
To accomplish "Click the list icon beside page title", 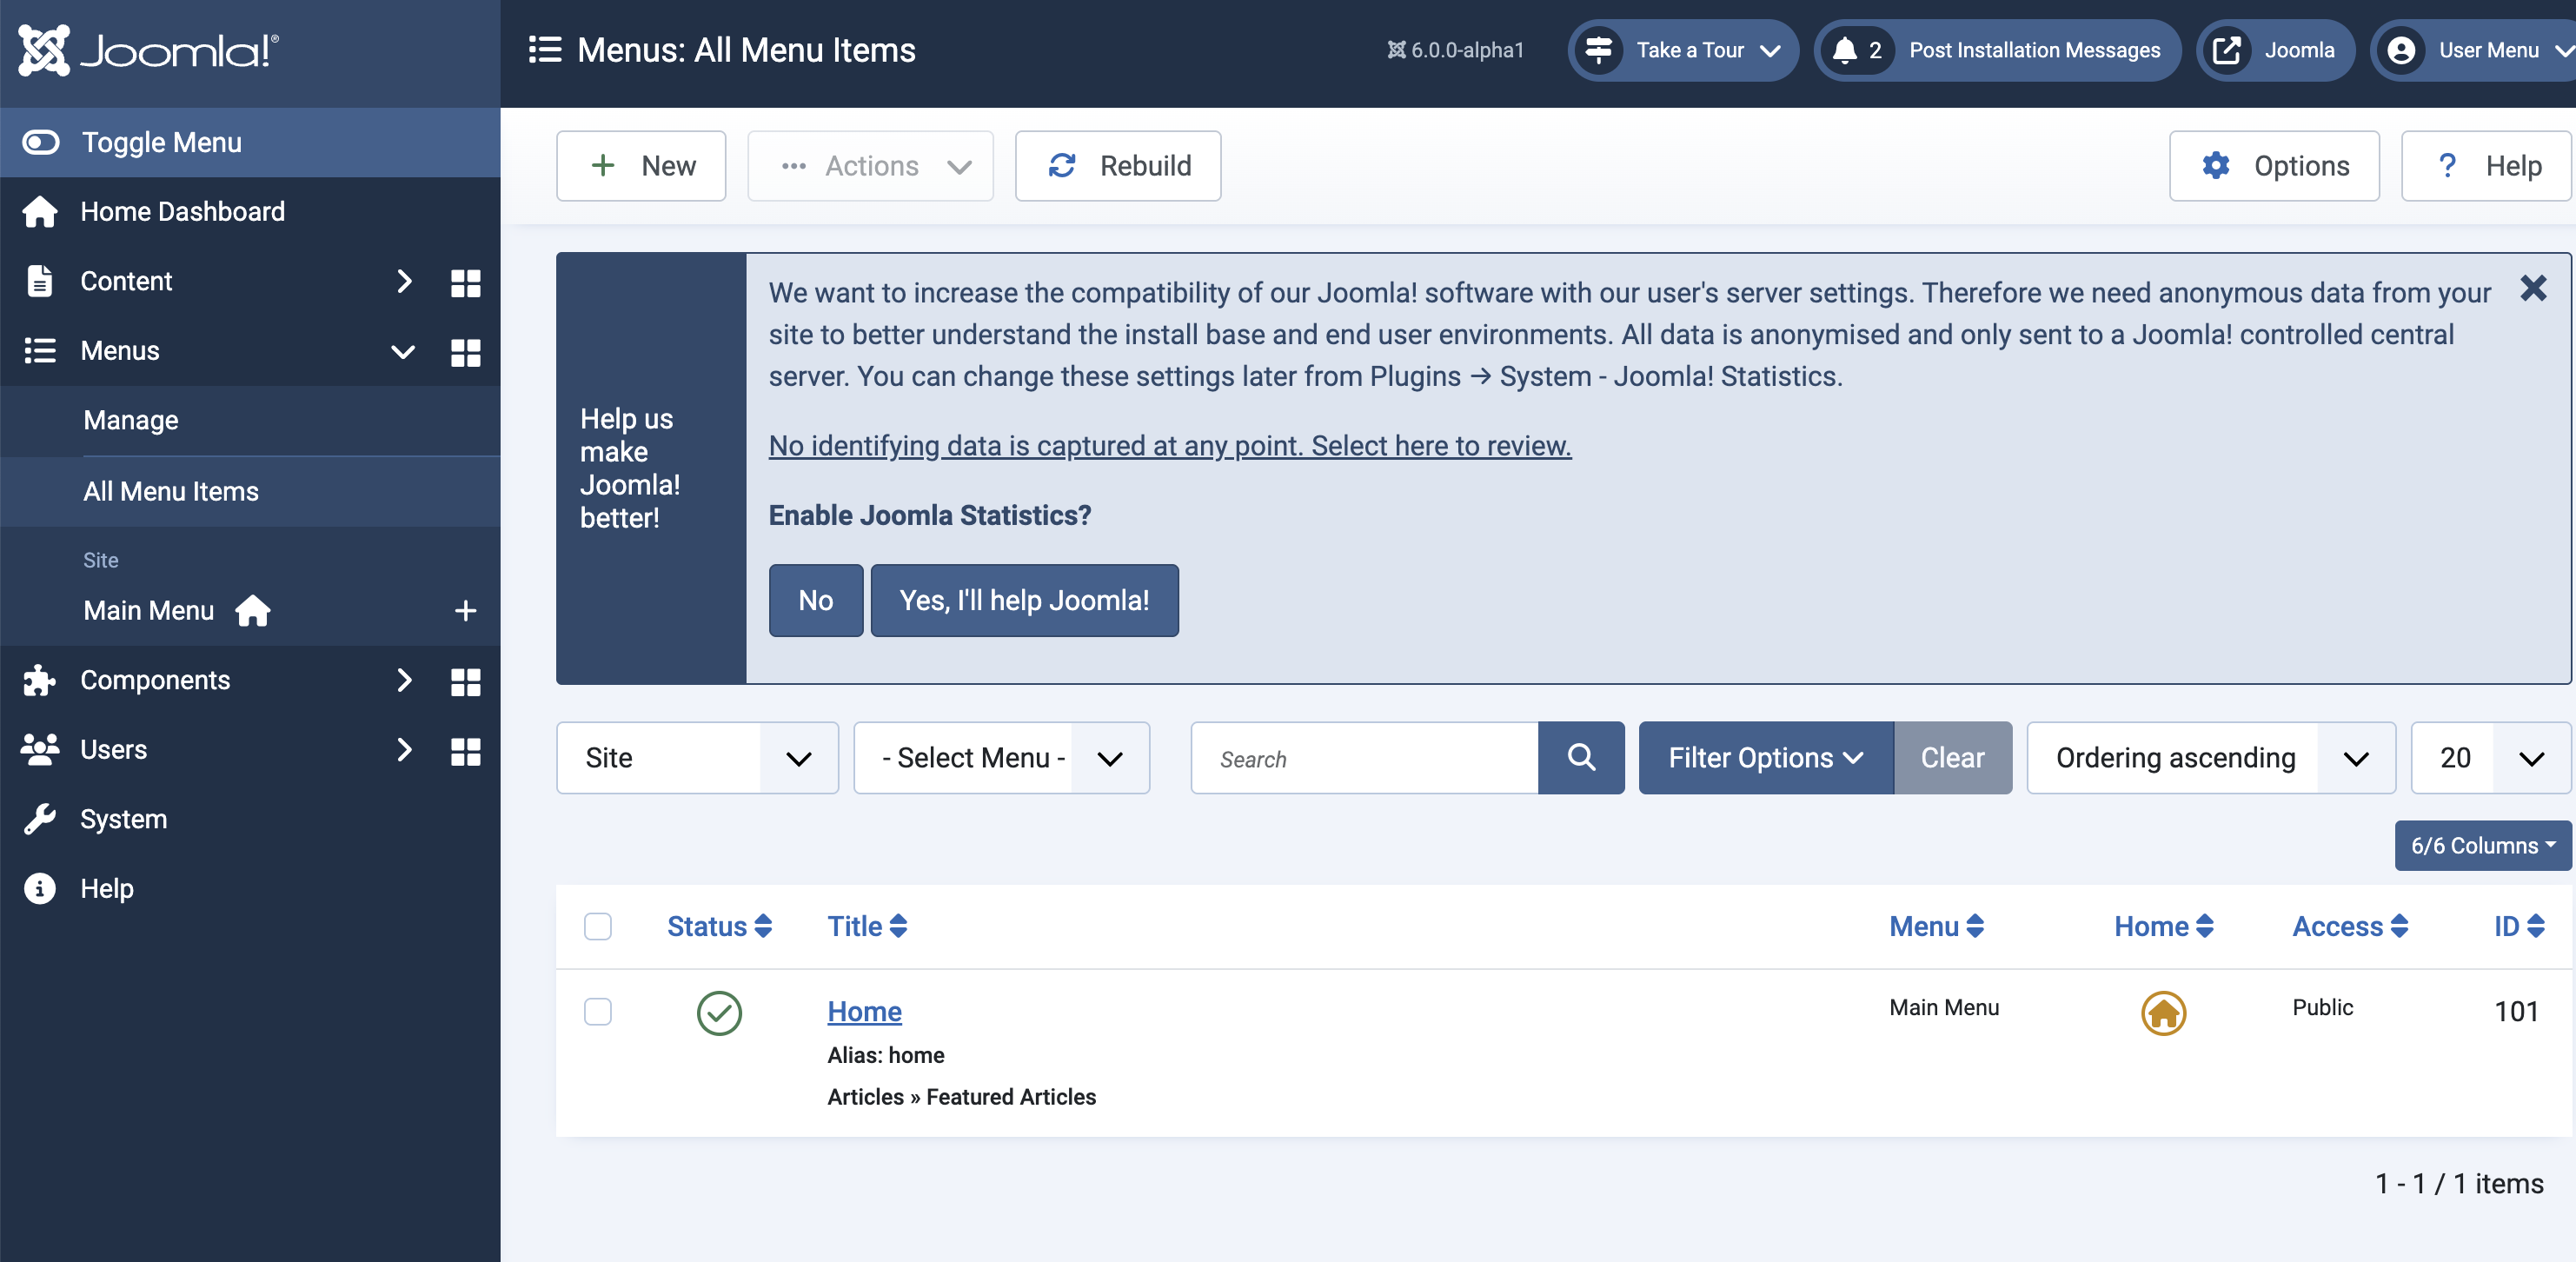I will pyautogui.click(x=545, y=50).
